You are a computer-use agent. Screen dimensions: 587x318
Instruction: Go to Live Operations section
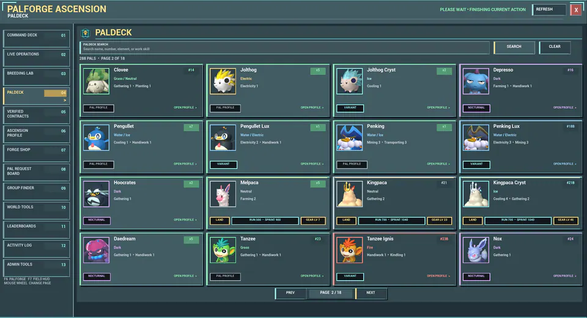[36, 57]
